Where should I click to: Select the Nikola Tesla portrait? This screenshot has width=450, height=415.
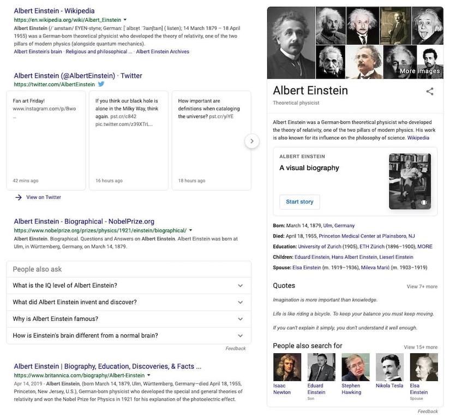pyautogui.click(x=389, y=367)
